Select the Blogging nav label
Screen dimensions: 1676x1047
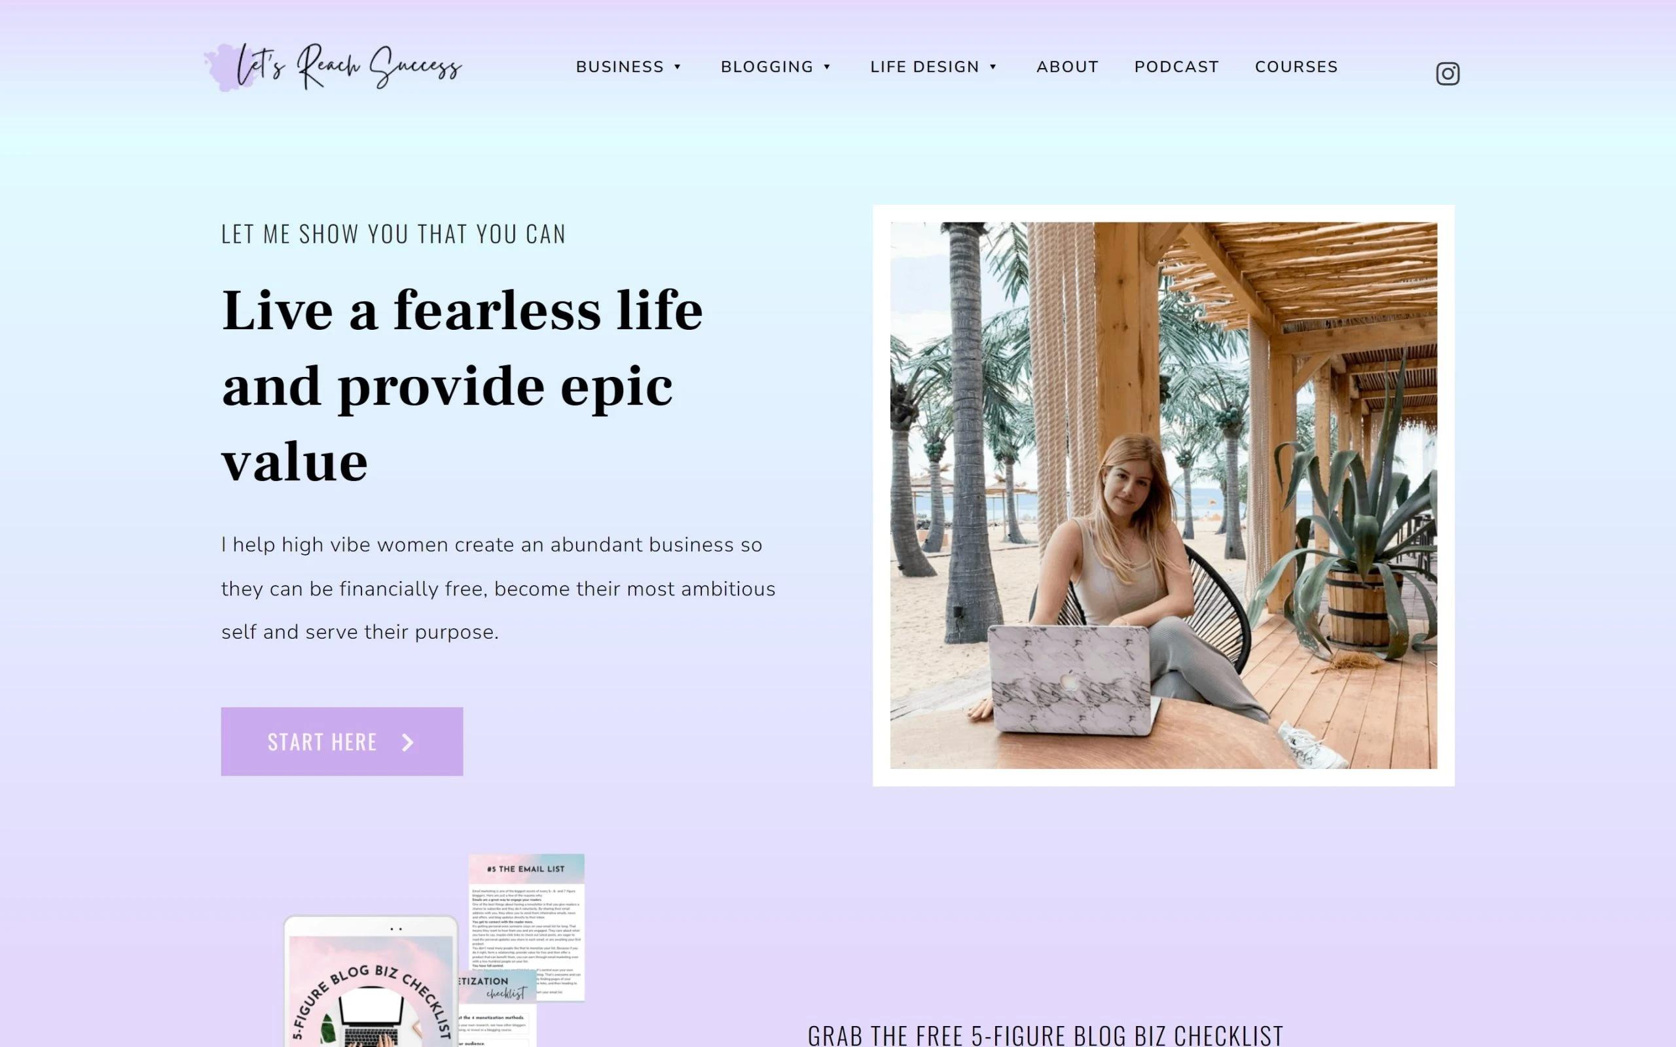[767, 67]
